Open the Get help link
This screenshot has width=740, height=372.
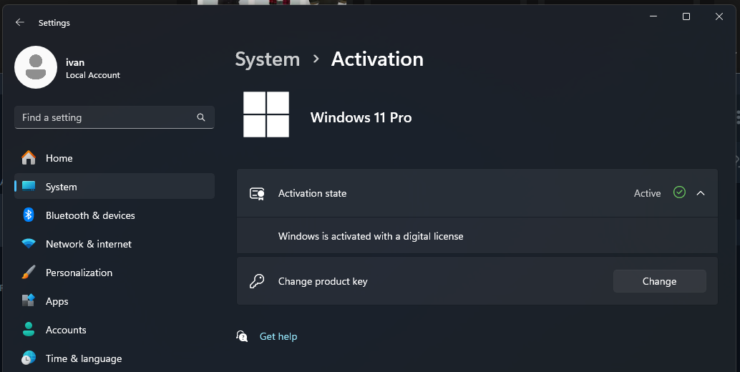pyautogui.click(x=278, y=336)
